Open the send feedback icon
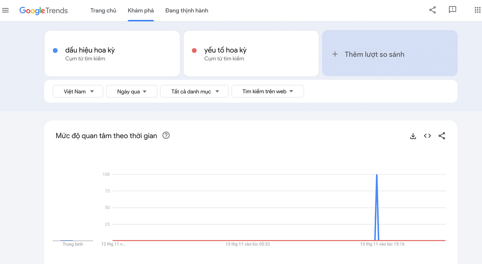482x264 pixels. pyautogui.click(x=453, y=10)
